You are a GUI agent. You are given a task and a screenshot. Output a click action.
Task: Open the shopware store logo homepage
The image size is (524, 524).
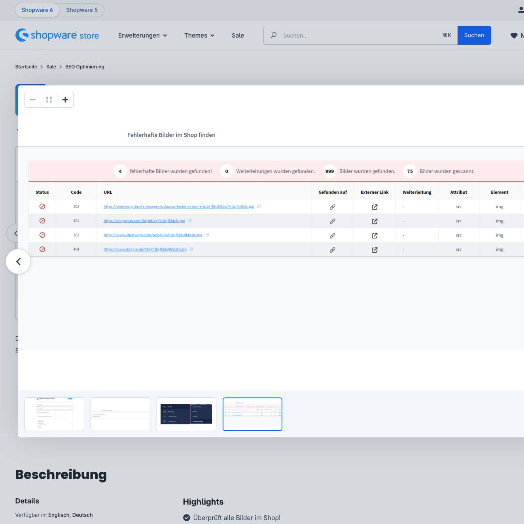coord(57,35)
